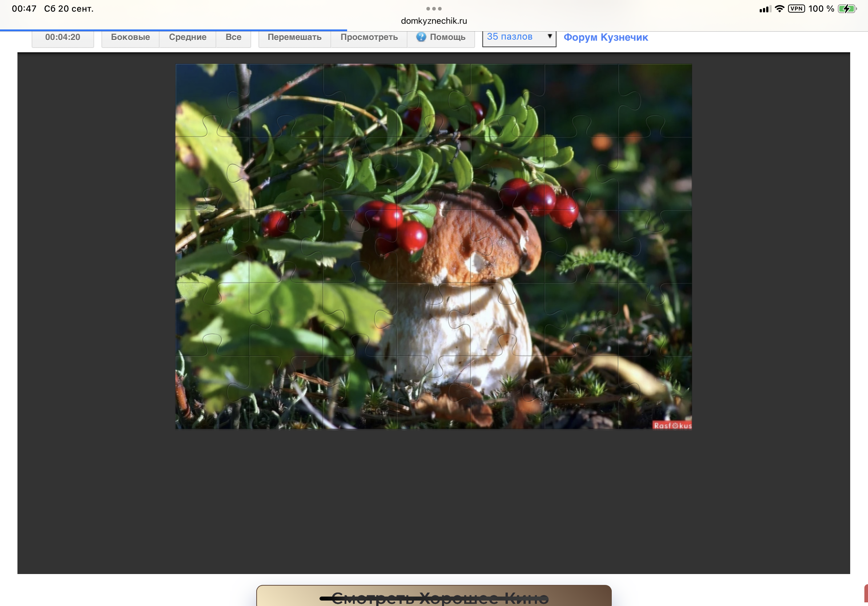Screen dimensions: 868x606
Task: Click the blue question mark help icon
Action: [421, 37]
